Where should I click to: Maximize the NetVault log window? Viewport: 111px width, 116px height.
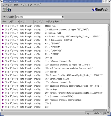[x=107, y=2]
